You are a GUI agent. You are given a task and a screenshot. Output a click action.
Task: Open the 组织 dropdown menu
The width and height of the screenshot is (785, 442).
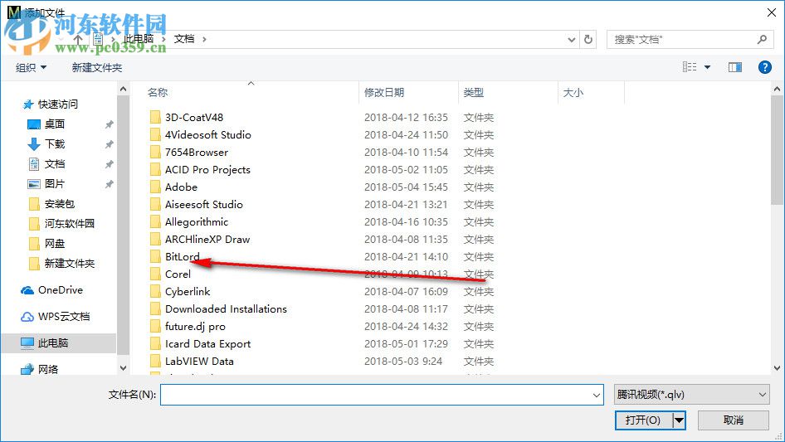point(31,67)
